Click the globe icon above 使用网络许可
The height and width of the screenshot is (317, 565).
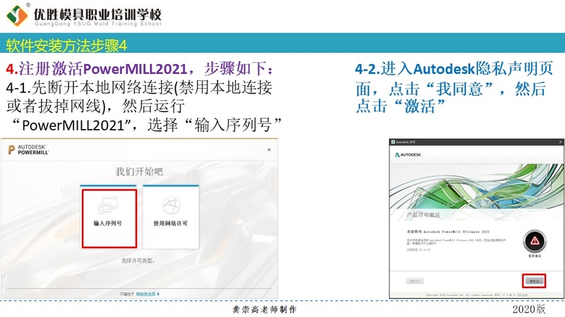(170, 205)
